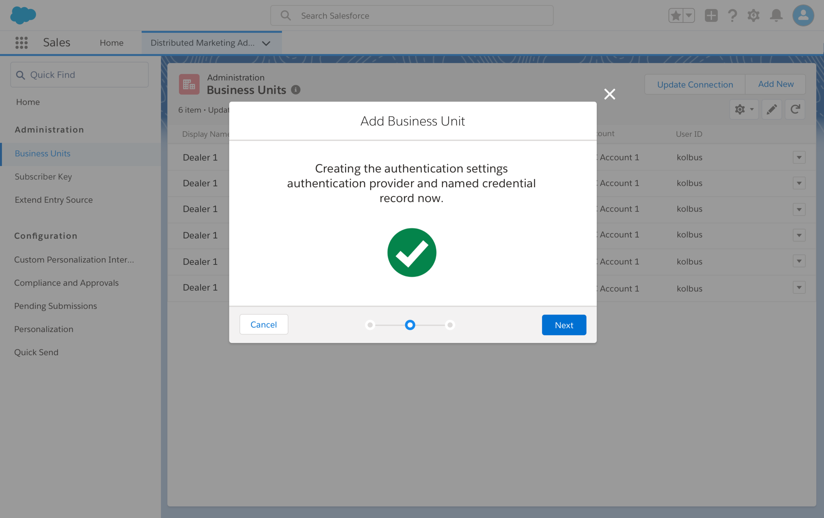Expand the Distributed Marketing tab chevron
The height and width of the screenshot is (518, 824).
tap(266, 43)
